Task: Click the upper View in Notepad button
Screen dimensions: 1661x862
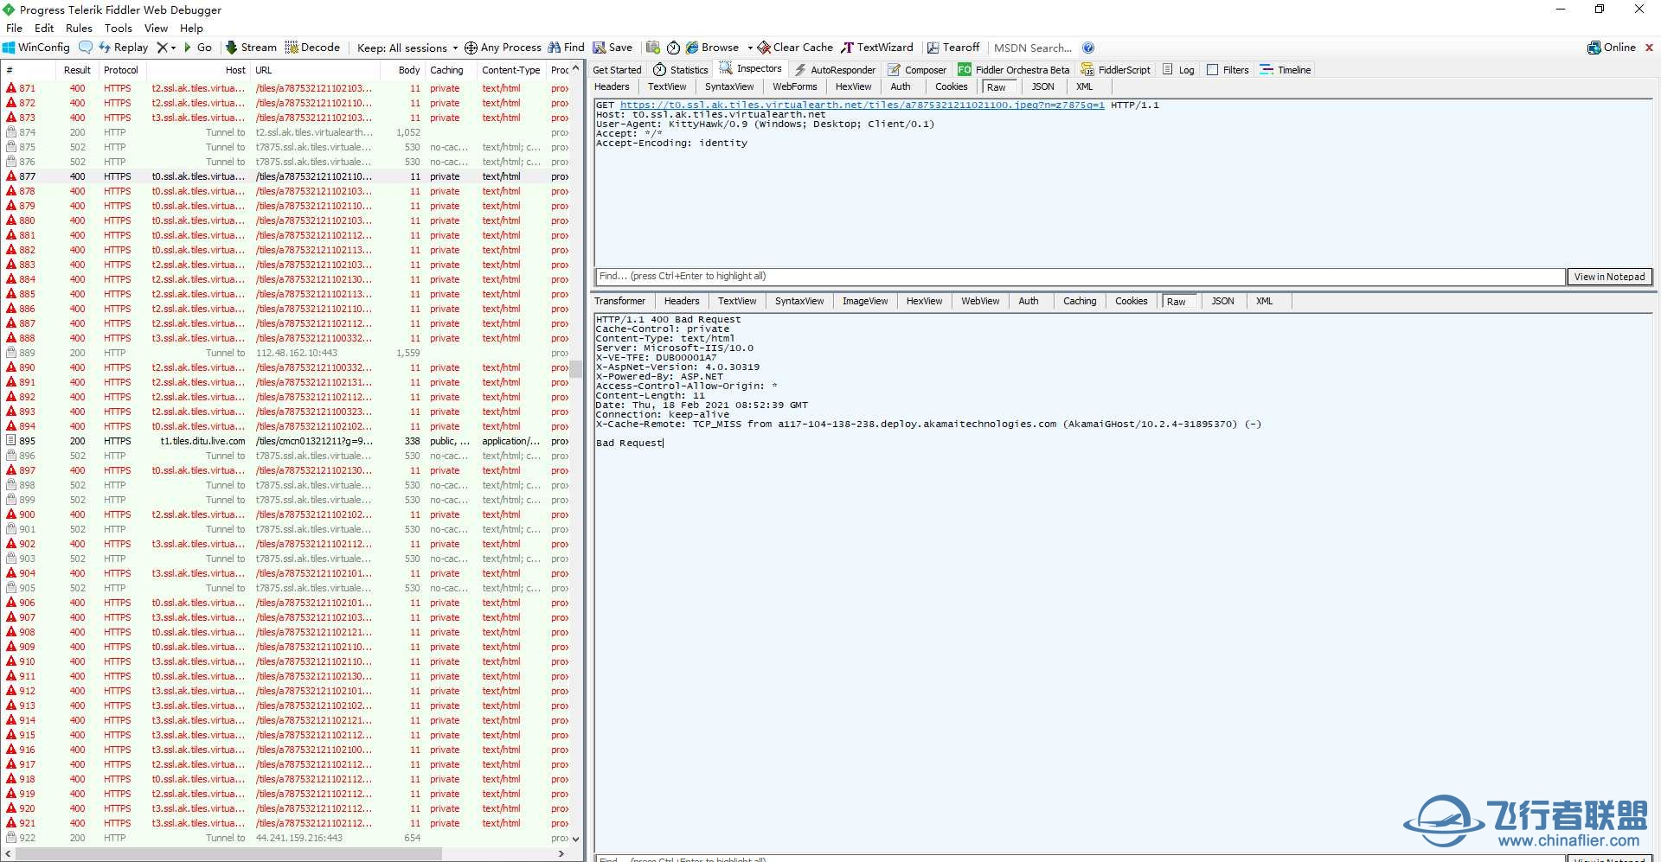Action: tap(1609, 277)
